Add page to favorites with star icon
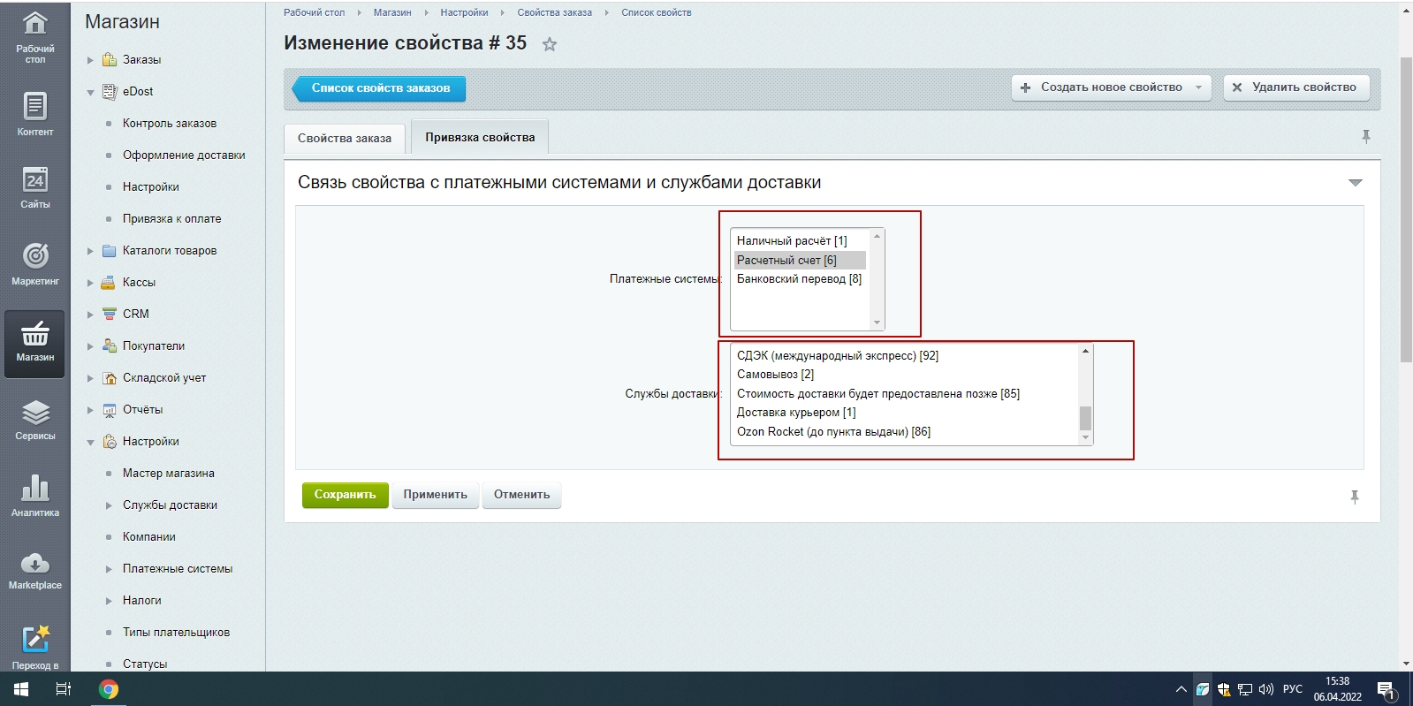The height and width of the screenshot is (706, 1413). point(550,44)
